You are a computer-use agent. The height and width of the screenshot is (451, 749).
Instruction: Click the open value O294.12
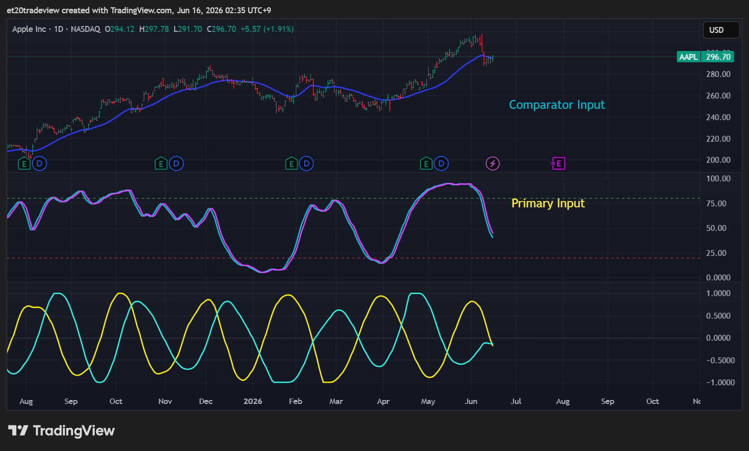point(120,29)
